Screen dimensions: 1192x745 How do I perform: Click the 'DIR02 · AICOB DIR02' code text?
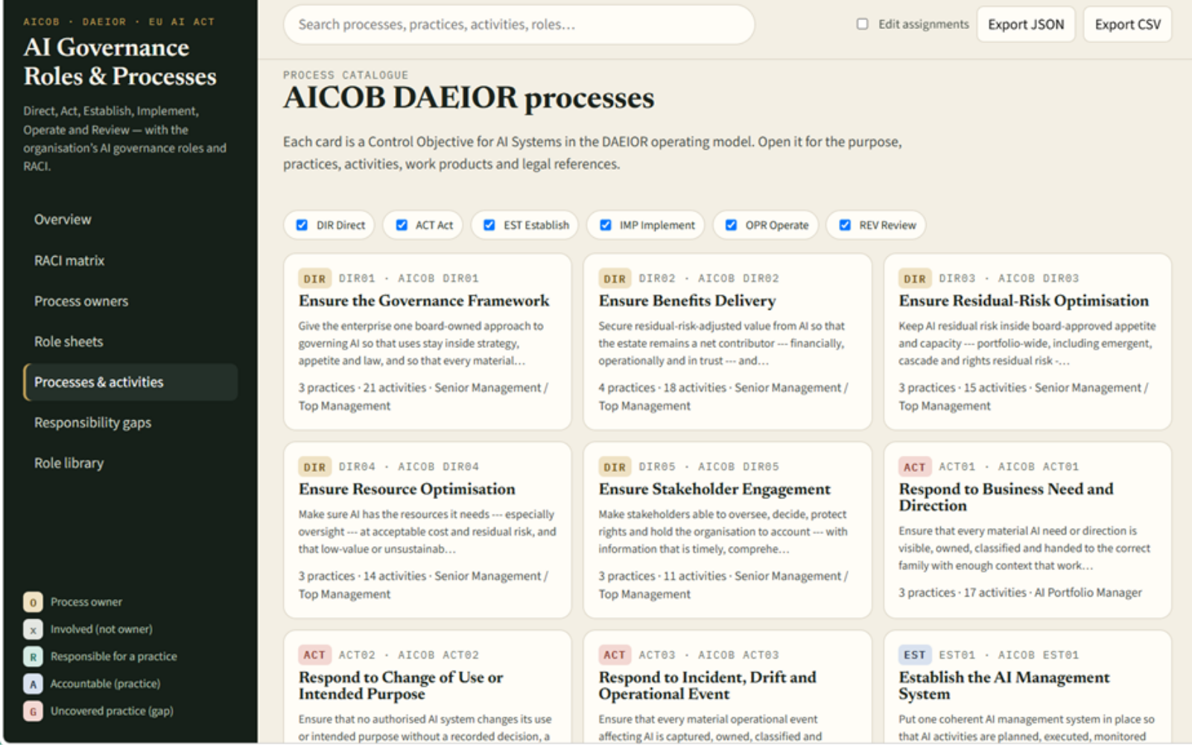(708, 279)
